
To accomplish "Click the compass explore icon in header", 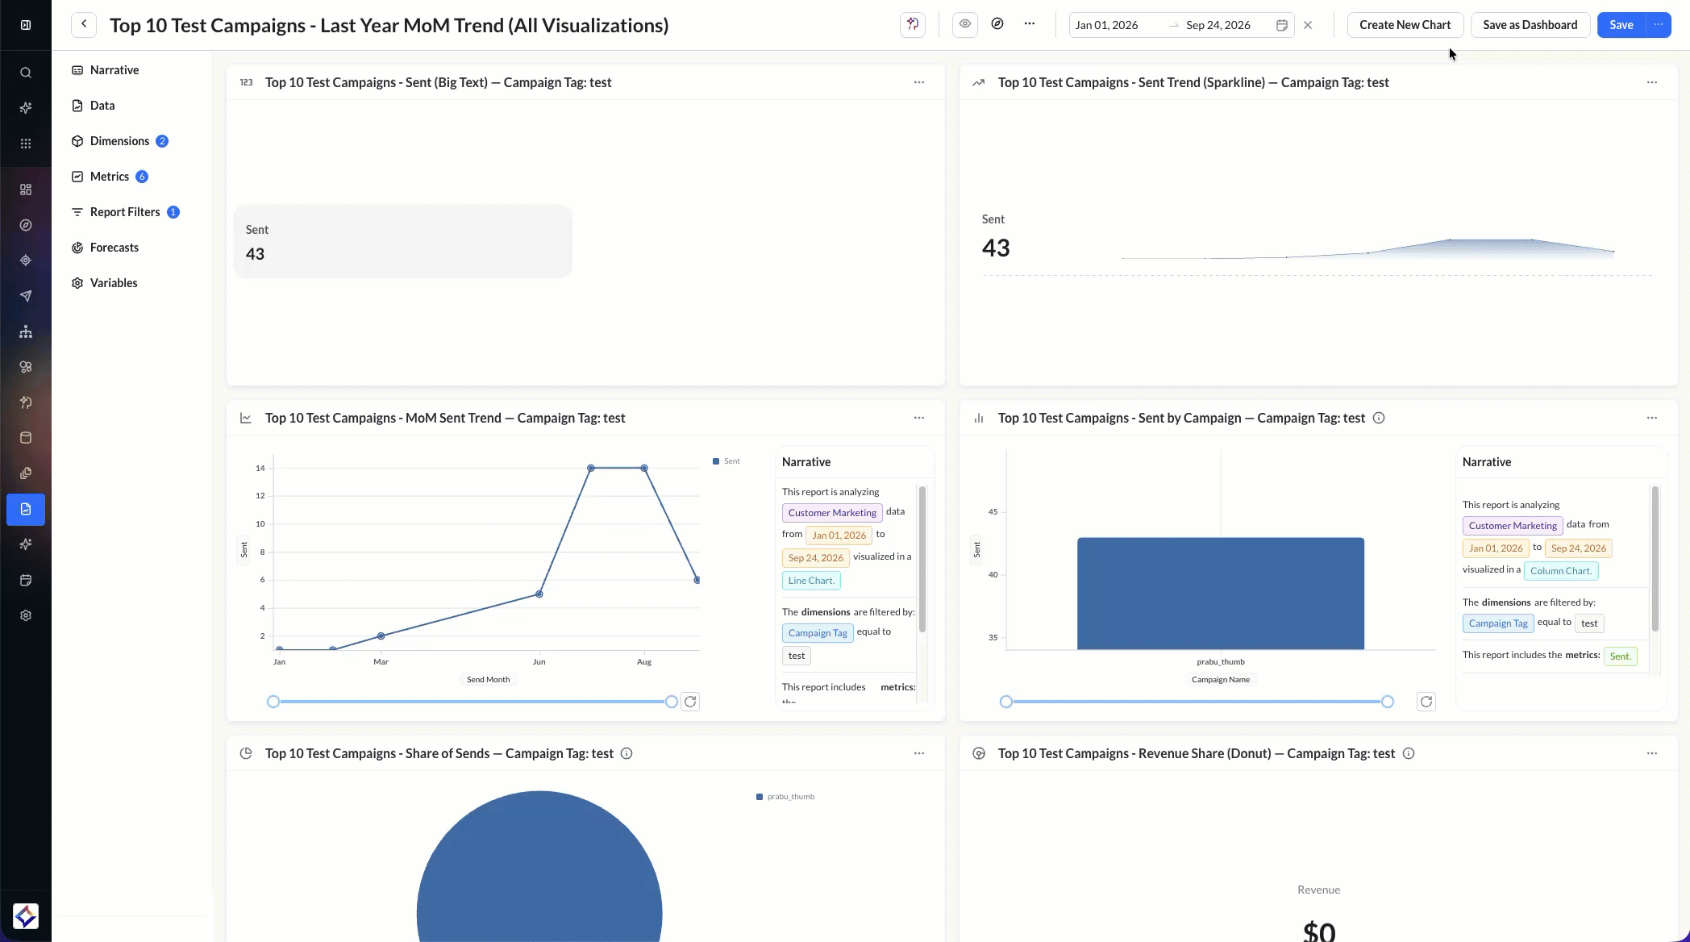I will 997,24.
